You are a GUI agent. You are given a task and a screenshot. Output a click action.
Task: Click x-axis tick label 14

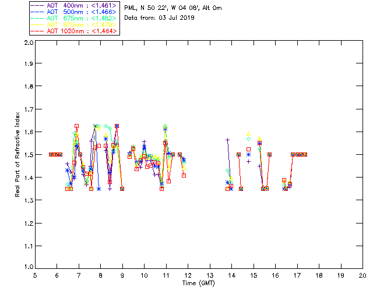pyautogui.click(x=232, y=275)
